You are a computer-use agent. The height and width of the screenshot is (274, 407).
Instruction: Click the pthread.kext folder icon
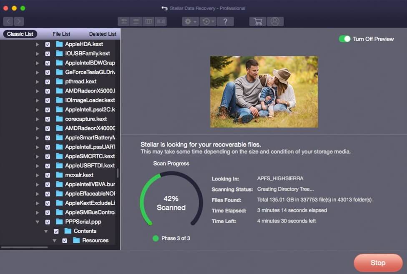point(60,81)
